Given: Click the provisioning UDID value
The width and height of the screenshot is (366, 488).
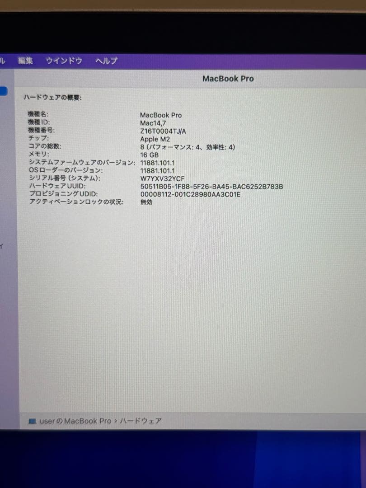Looking at the screenshot, I should tap(190, 194).
